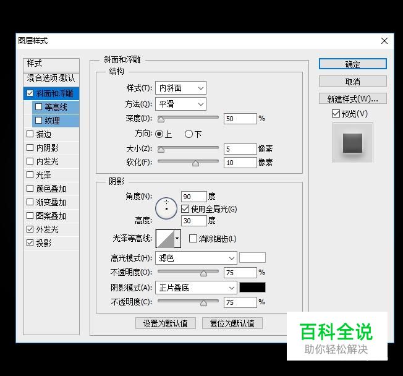Click the 软化 value field showing 10
The image size is (403, 376).
click(240, 163)
